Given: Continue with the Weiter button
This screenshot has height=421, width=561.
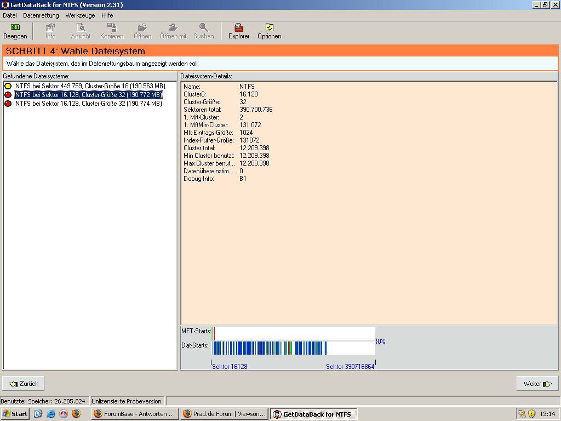Looking at the screenshot, I should [x=537, y=383].
